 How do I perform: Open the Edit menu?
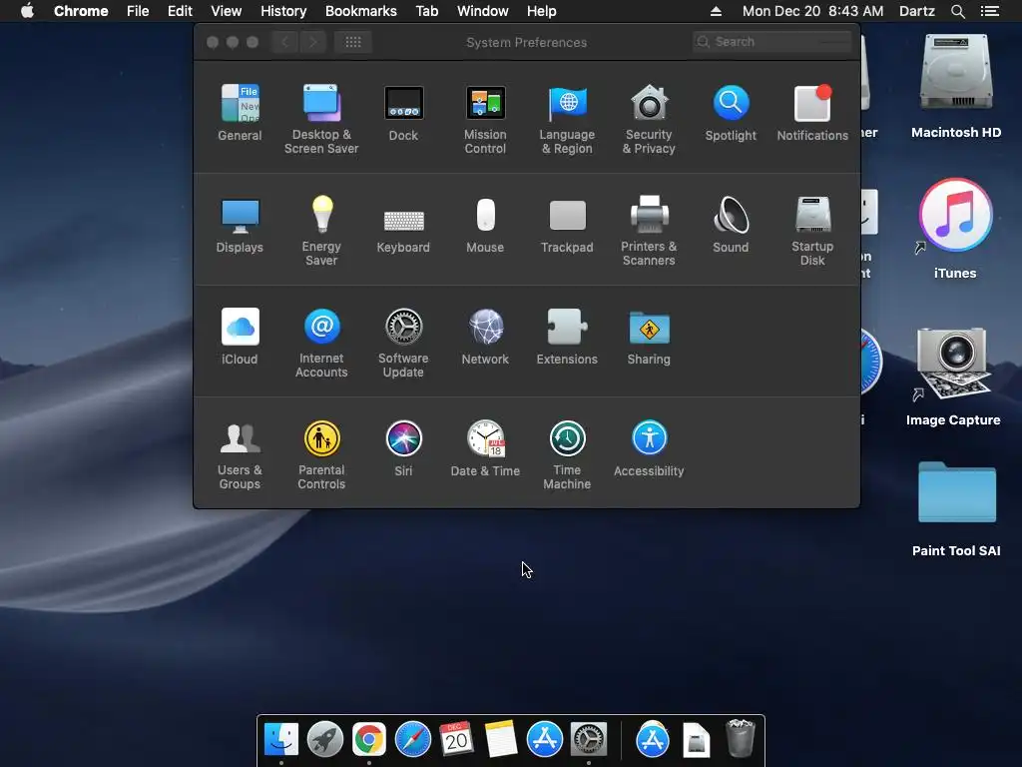(x=180, y=11)
